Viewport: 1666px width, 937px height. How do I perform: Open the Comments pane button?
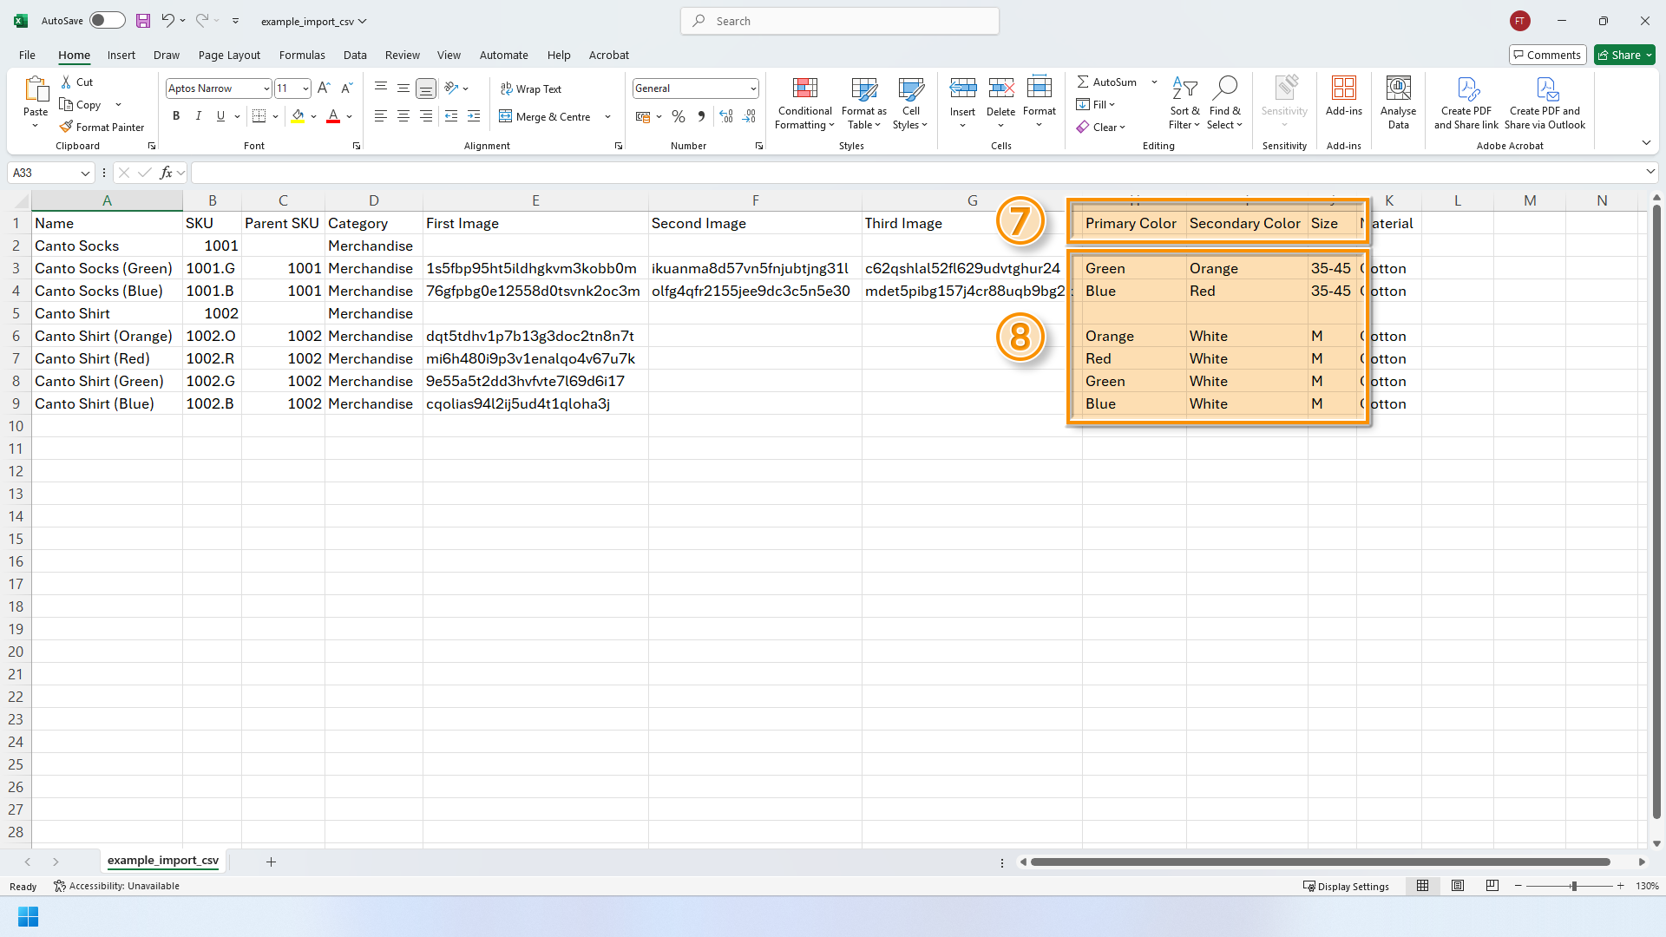(x=1547, y=55)
